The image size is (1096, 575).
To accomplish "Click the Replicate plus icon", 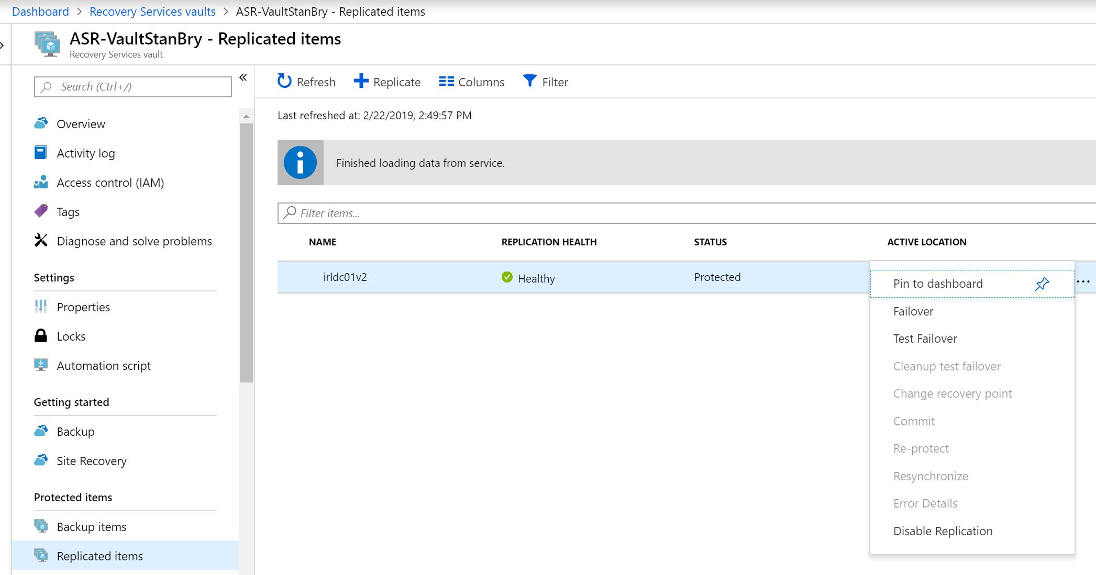I will pyautogui.click(x=361, y=81).
